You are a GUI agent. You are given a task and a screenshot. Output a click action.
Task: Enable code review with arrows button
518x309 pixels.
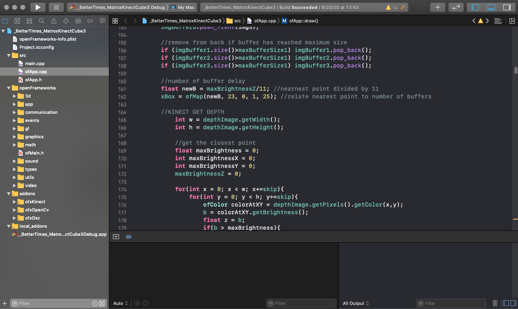pos(456,7)
